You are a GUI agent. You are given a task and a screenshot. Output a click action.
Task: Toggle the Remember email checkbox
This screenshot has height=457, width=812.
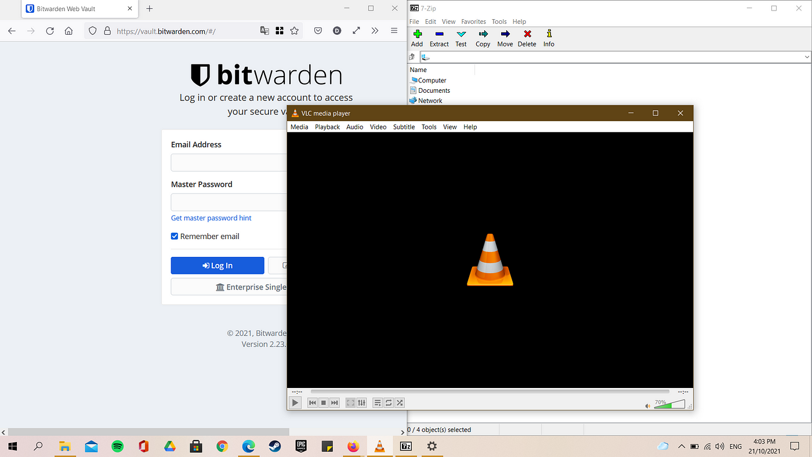(175, 236)
